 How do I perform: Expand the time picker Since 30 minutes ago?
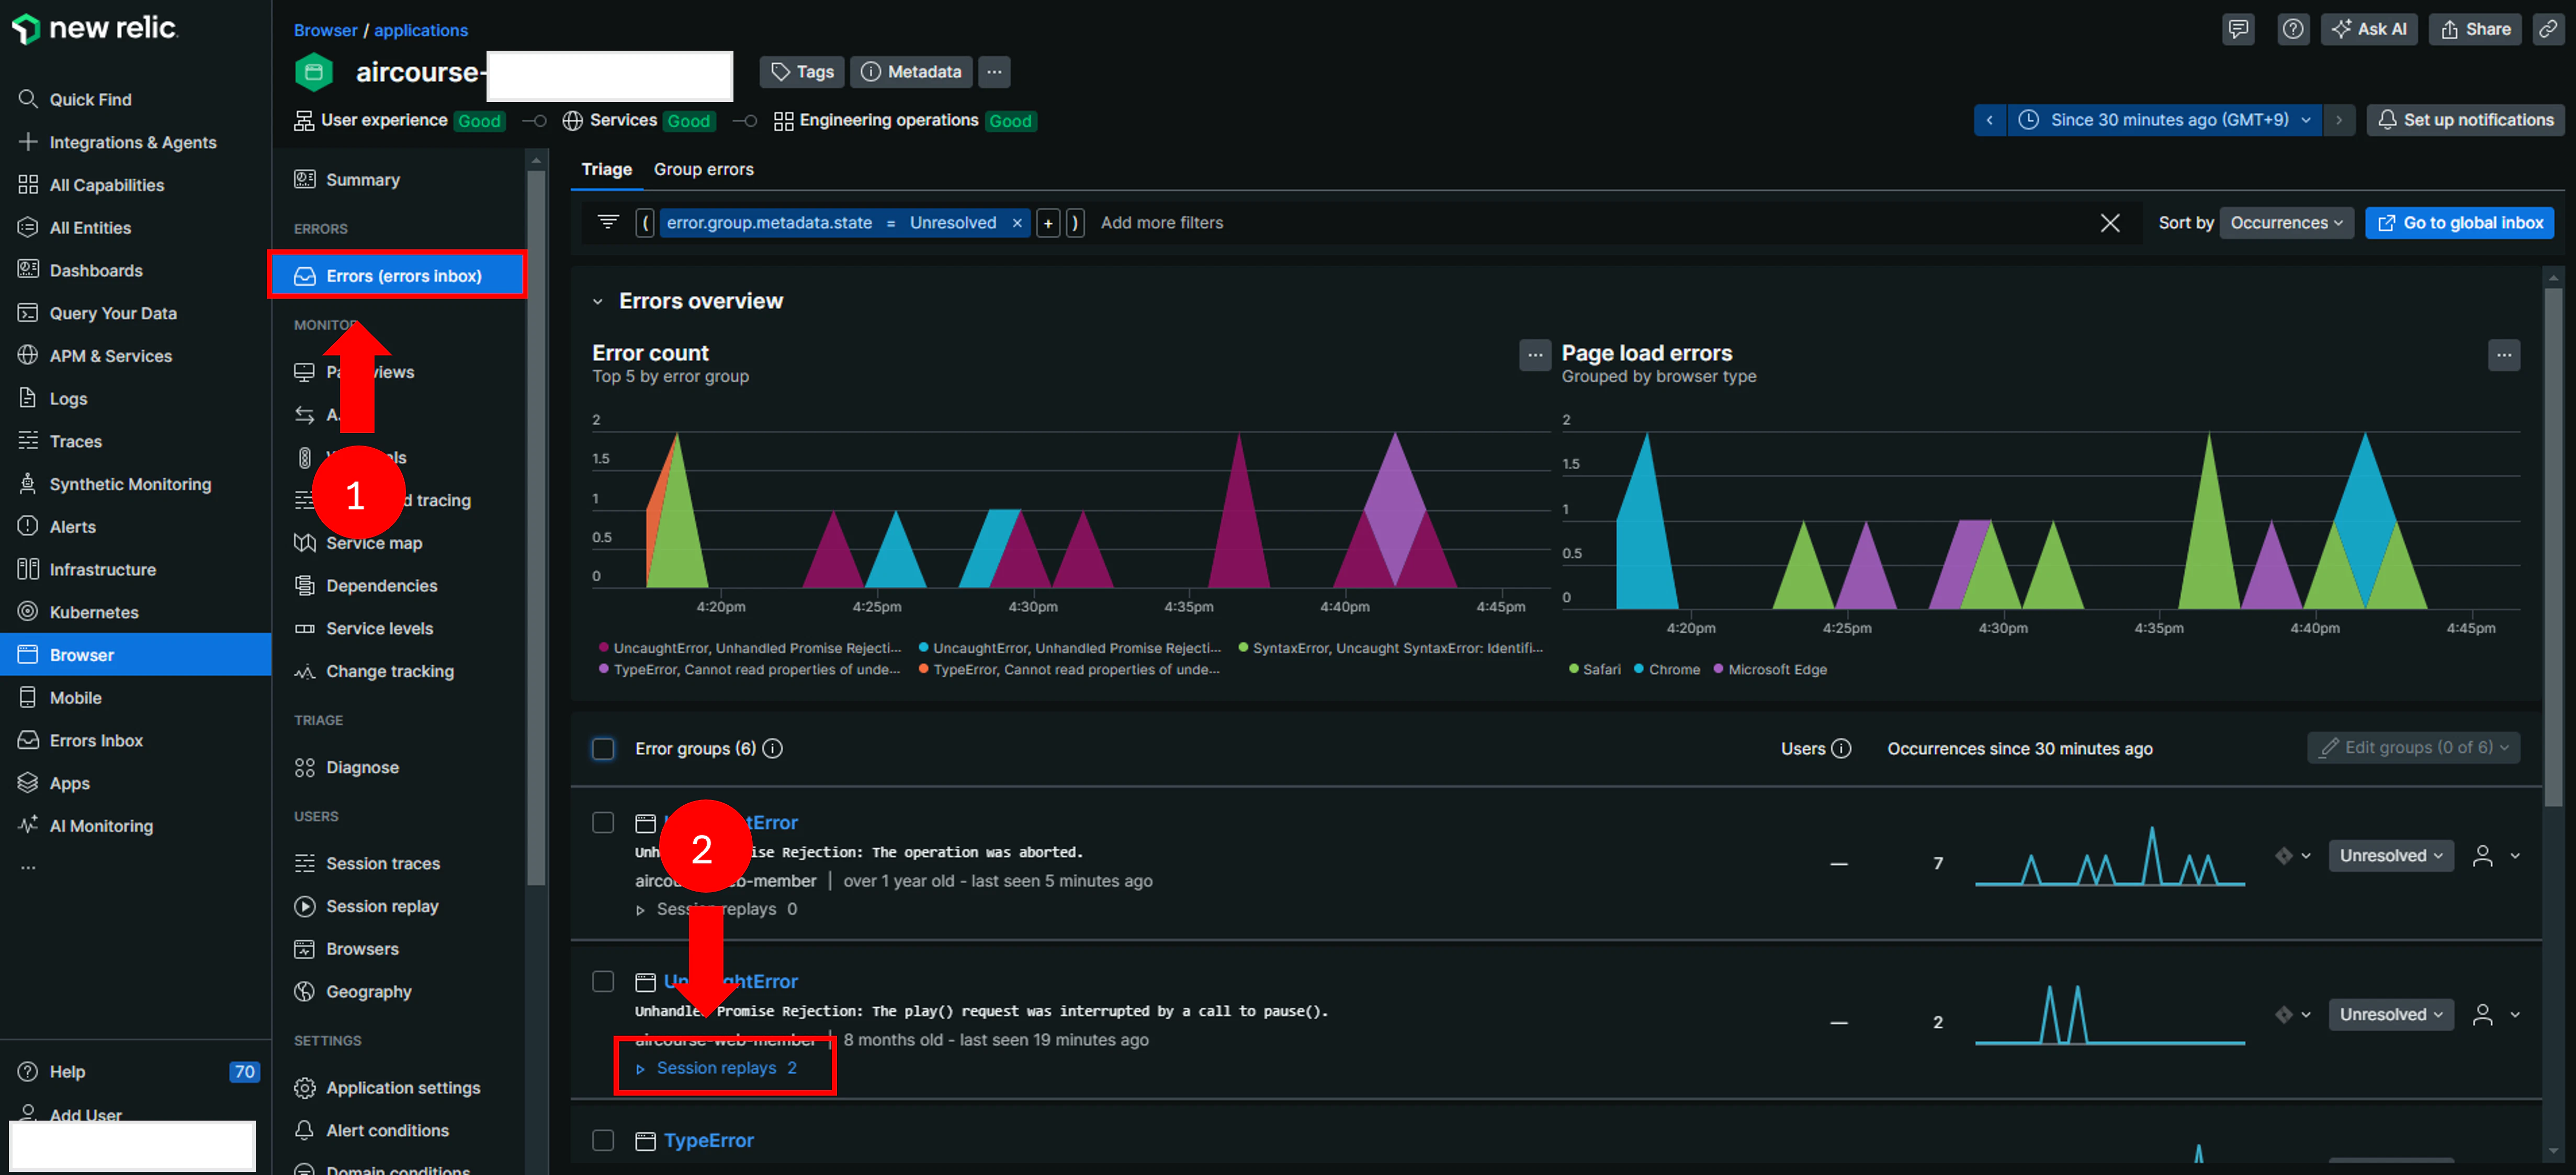pos(2164,120)
